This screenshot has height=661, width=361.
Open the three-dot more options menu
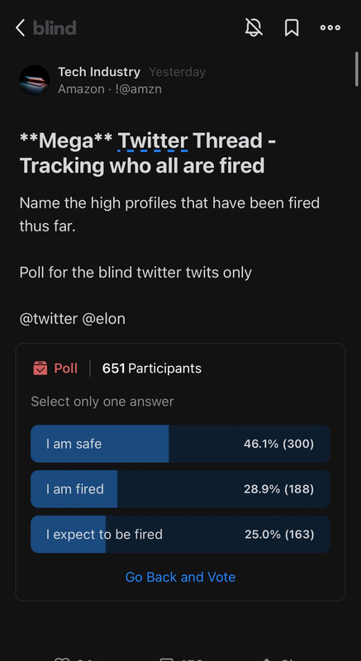(330, 28)
